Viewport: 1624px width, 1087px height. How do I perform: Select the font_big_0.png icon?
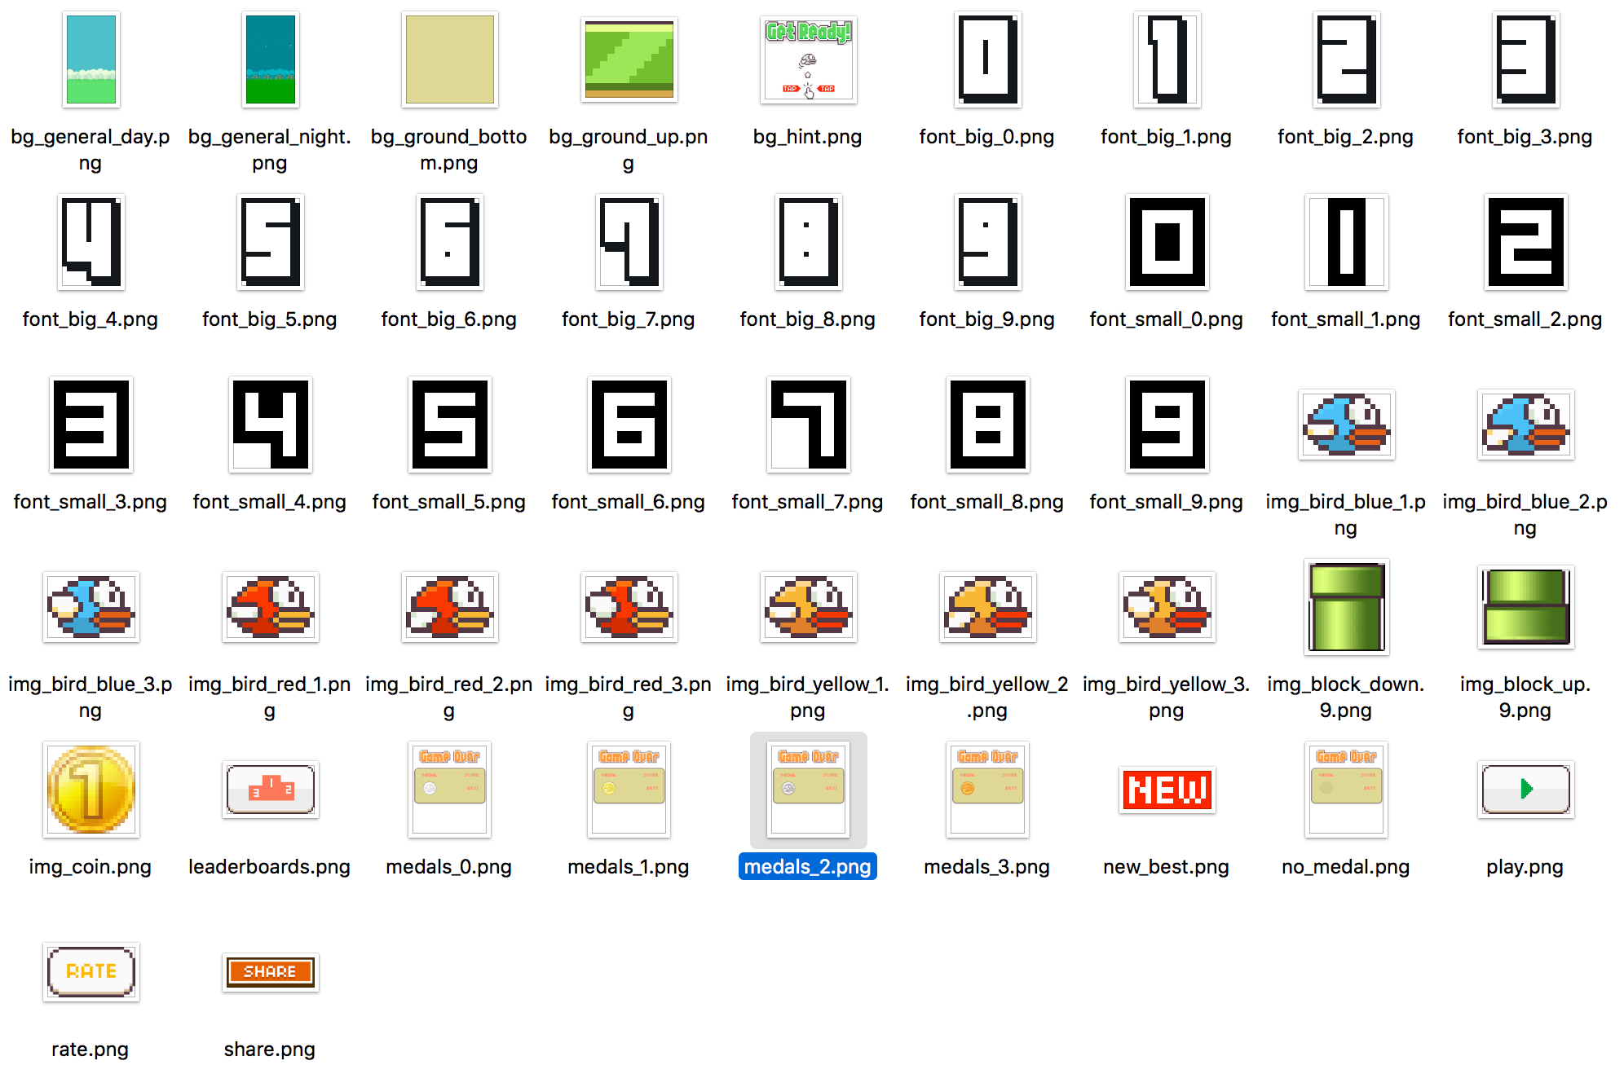pyautogui.click(x=987, y=59)
